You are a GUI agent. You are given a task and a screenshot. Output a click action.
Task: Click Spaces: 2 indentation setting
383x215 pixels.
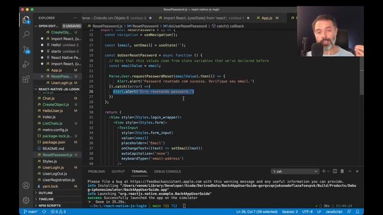pyautogui.click(x=290, y=211)
